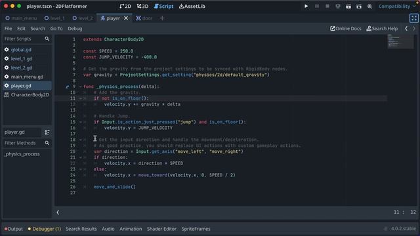Collapse the scripts panel with arrow

[x=58, y=212]
